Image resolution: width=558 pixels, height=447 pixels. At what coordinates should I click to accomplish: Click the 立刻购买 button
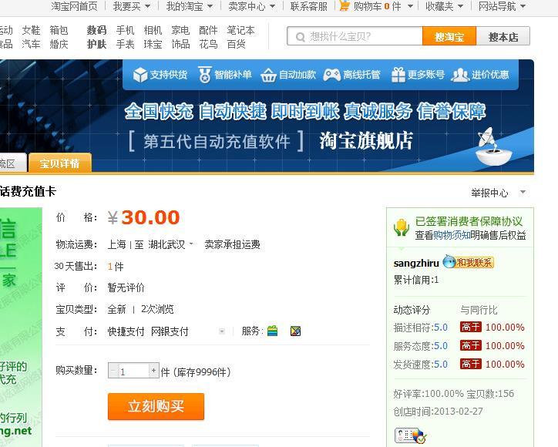(x=156, y=406)
